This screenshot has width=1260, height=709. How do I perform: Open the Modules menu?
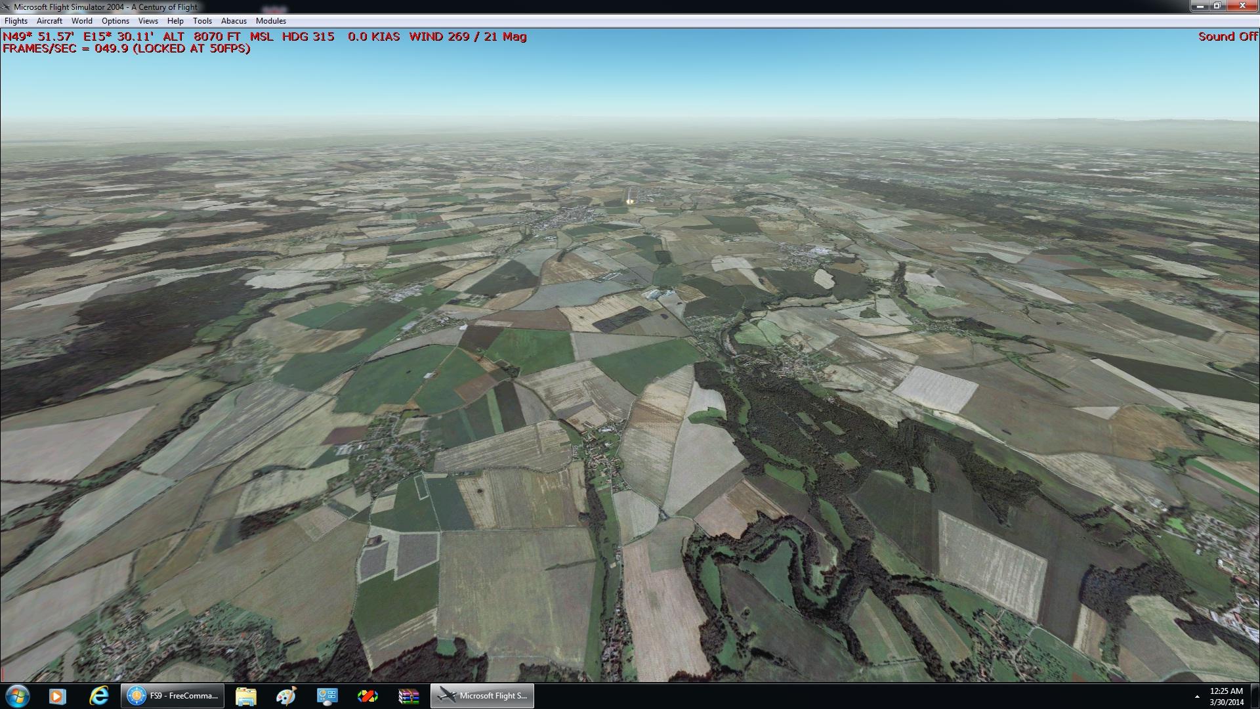click(x=271, y=21)
